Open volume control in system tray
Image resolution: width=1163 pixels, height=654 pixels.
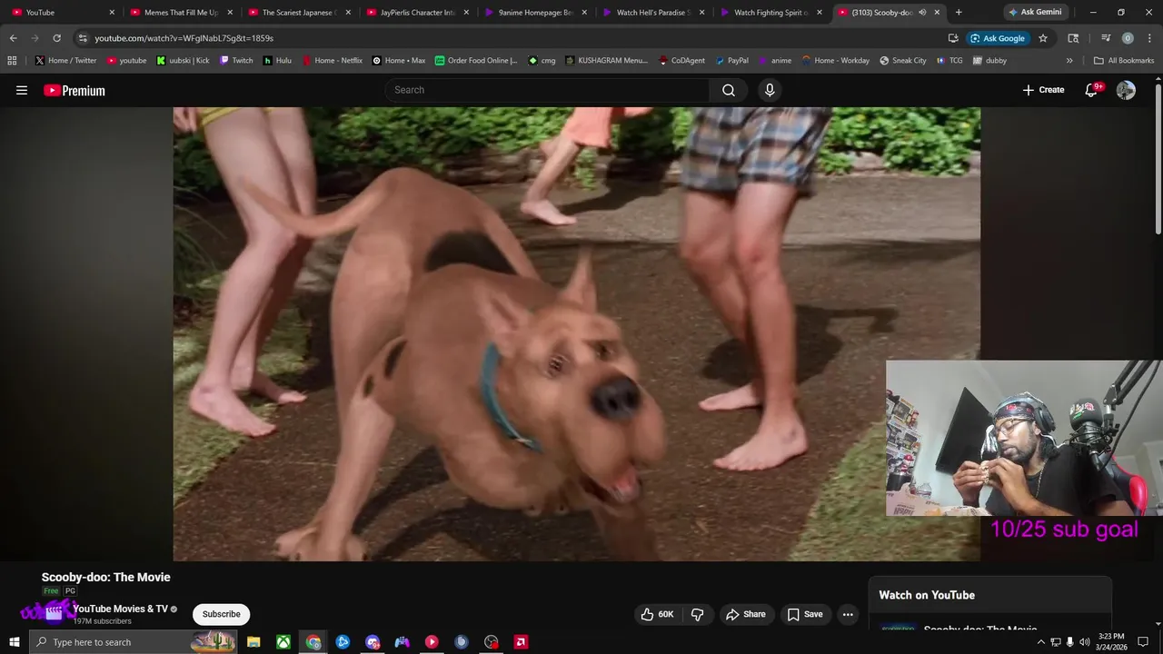click(1085, 642)
